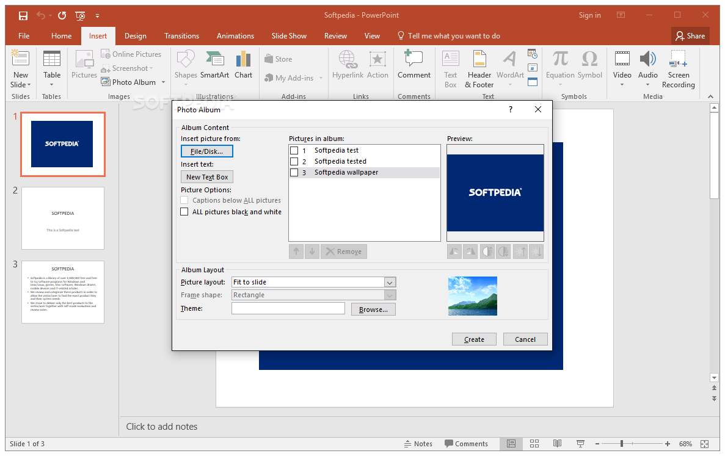Collapse the ribbon with the caret
This screenshot has width=725, height=456.
click(710, 96)
